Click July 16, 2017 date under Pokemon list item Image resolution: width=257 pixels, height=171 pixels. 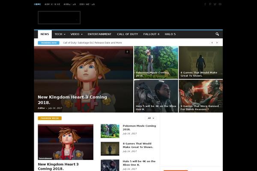click(x=130, y=133)
